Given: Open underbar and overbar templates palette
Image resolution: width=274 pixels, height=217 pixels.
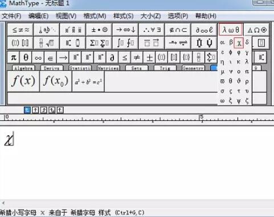Looking at the screenshot, I should [x=152, y=43].
